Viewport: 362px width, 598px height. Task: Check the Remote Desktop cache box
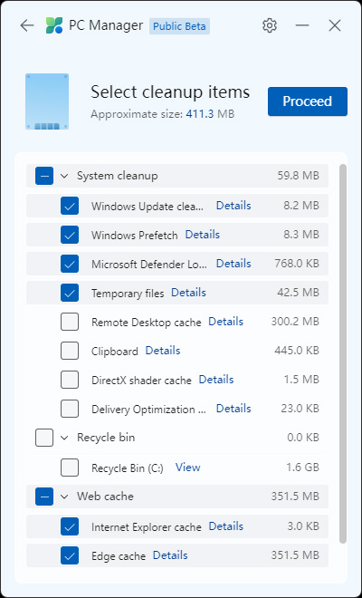pyautogui.click(x=70, y=322)
